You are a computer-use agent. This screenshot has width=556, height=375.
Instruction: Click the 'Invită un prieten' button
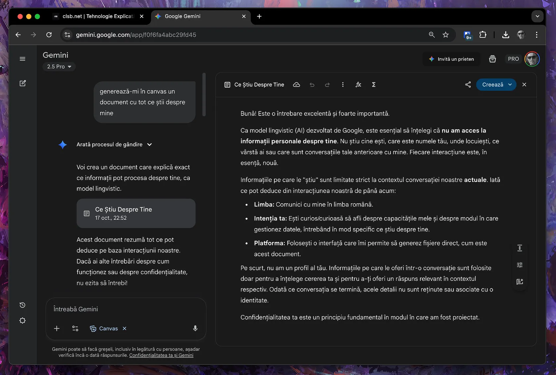pos(451,59)
